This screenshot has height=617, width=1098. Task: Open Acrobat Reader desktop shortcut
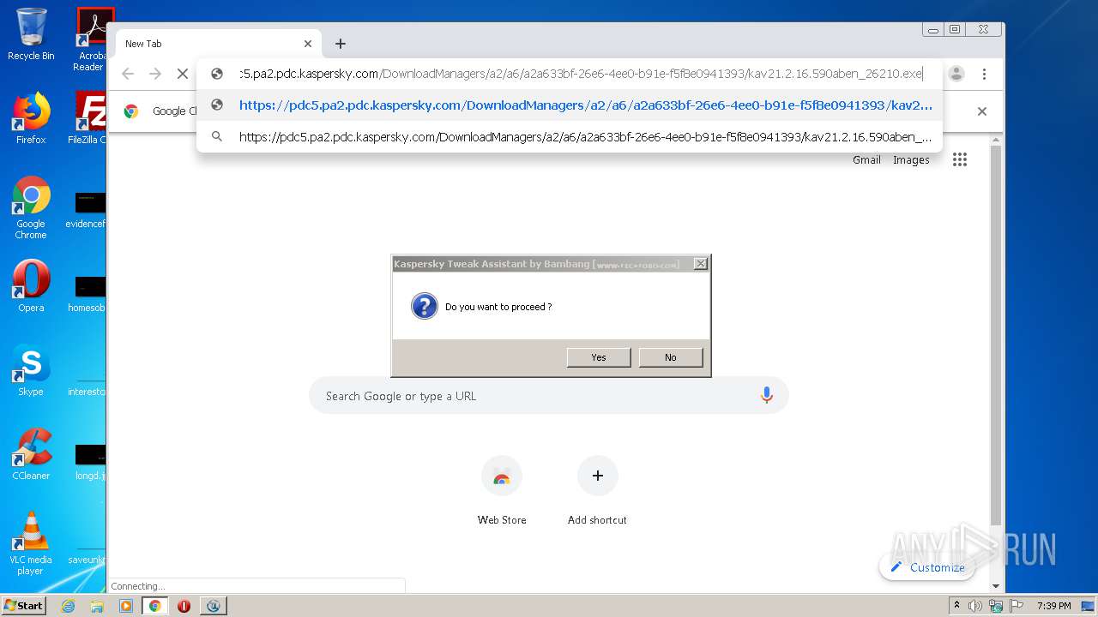click(x=91, y=39)
